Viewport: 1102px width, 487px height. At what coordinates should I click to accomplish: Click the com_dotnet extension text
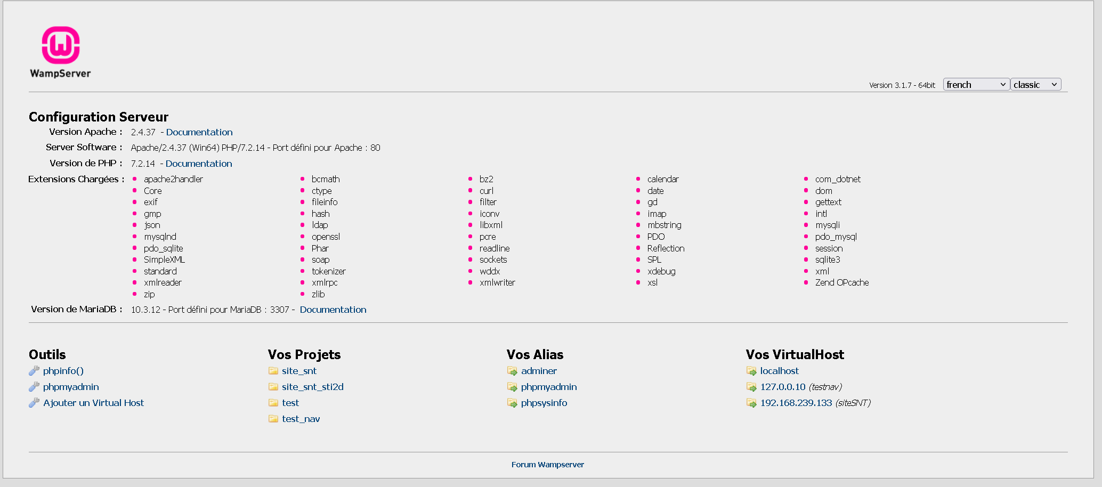tap(838, 179)
